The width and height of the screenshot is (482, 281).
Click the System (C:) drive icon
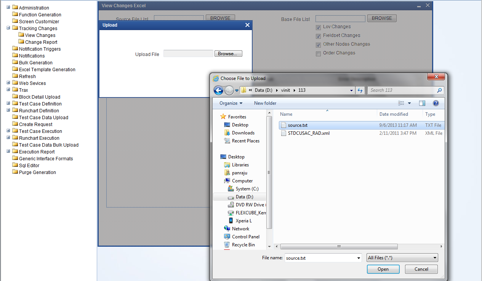[x=231, y=188]
